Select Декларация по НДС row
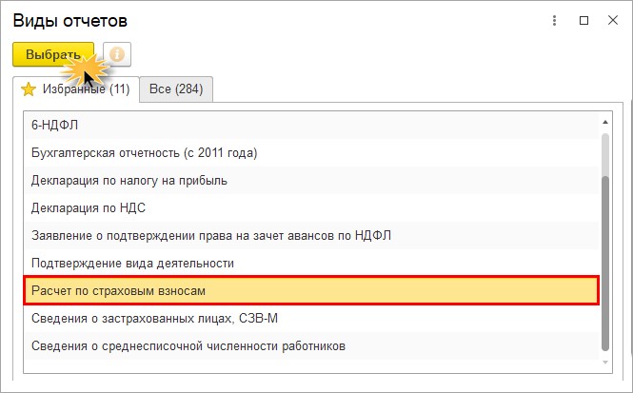 (89, 207)
